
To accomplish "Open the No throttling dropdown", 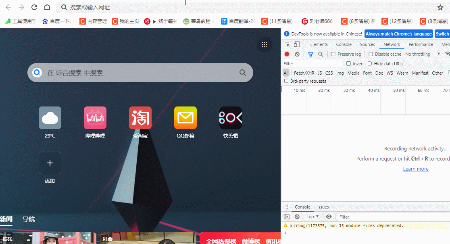I will pyautogui.click(x=423, y=54).
